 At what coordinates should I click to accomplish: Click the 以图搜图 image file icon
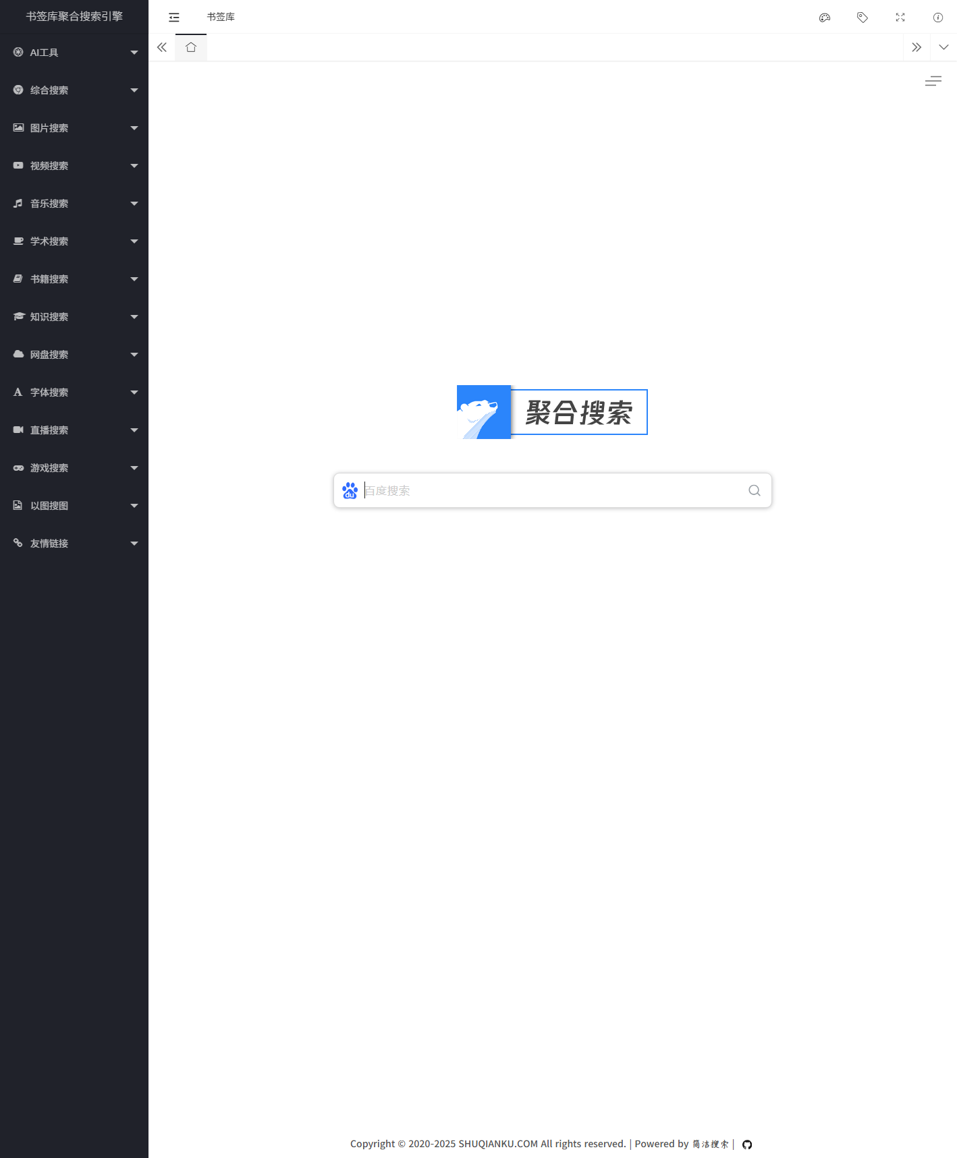click(18, 505)
